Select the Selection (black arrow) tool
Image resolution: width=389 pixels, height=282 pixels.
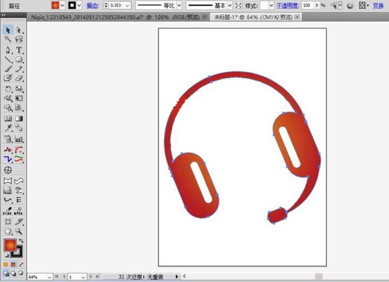pyautogui.click(x=8, y=30)
